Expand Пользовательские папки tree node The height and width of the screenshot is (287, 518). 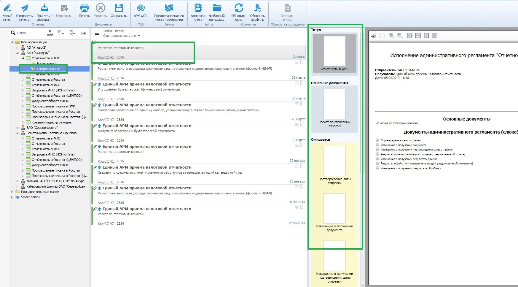12,192
